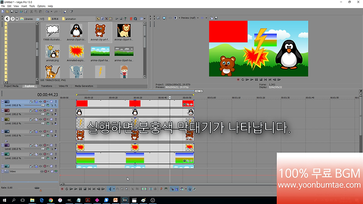This screenshot has width=363, height=204.
Task: Delete selected file with red X in Explorer
Action: click(x=106, y=19)
